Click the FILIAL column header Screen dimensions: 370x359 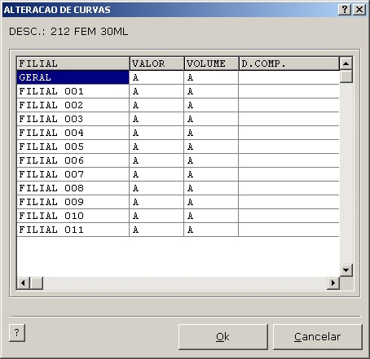tap(73, 63)
